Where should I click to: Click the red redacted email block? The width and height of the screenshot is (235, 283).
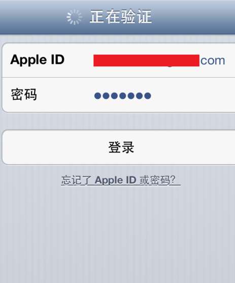146,60
